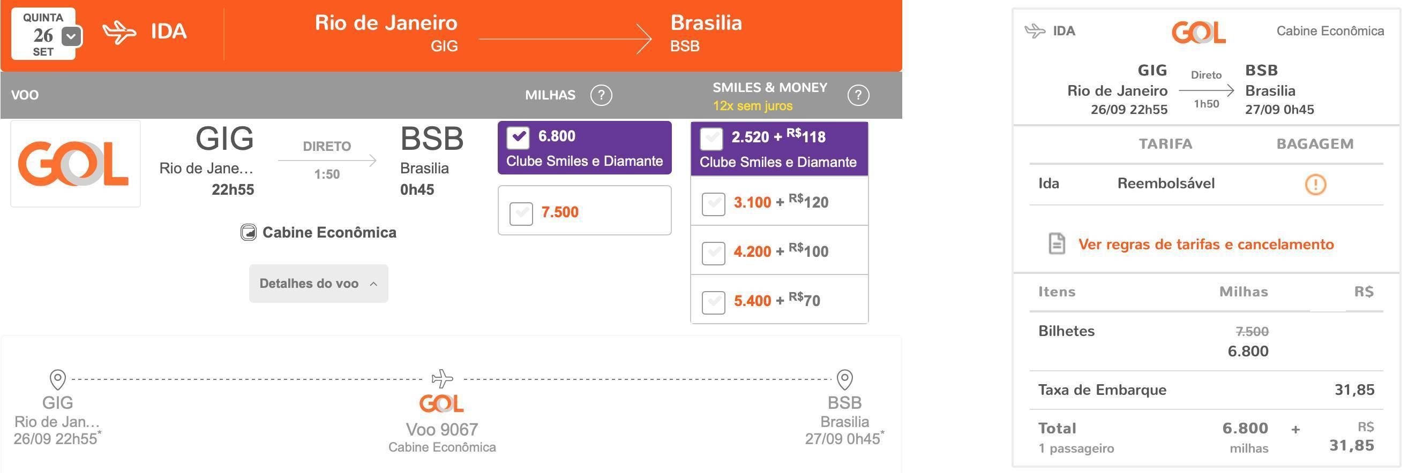
Task: Select the BAGAGEM column tab
Action: pyautogui.click(x=1315, y=144)
